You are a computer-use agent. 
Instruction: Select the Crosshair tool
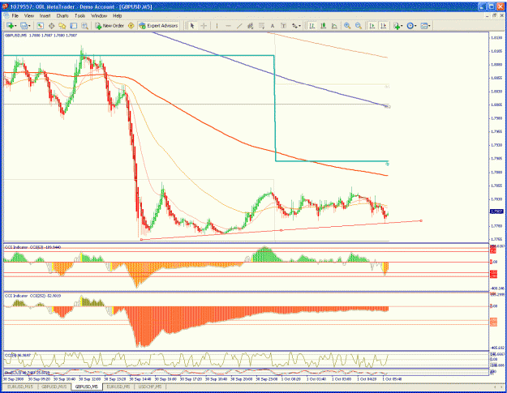pos(204,26)
